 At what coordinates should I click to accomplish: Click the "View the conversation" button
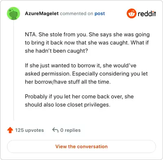(x=81, y=147)
